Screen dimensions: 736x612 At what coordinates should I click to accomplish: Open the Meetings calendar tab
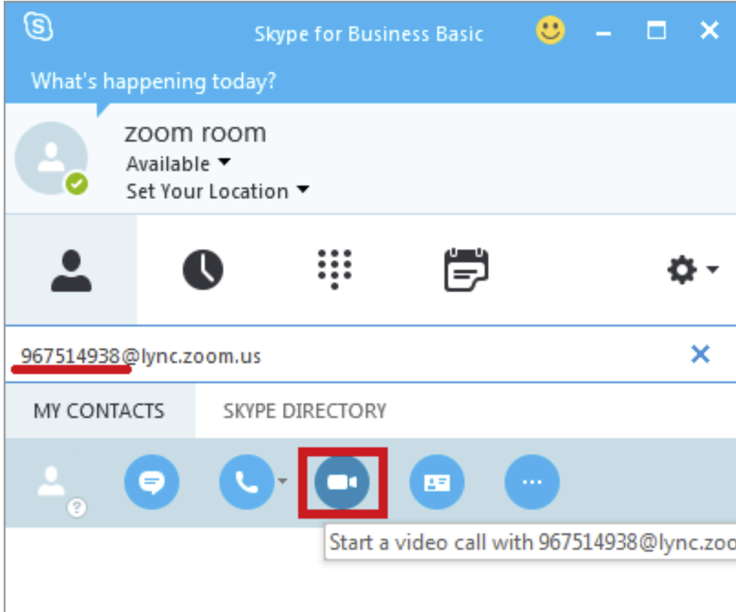coord(466,269)
